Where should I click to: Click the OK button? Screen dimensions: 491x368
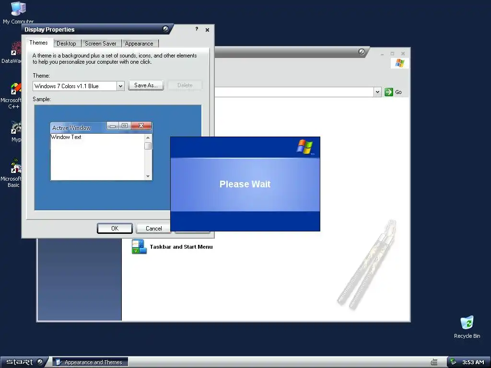tap(115, 229)
